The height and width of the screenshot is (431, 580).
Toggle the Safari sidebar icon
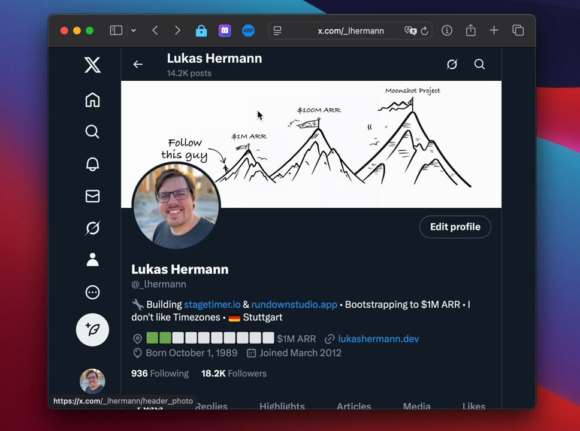tap(116, 31)
